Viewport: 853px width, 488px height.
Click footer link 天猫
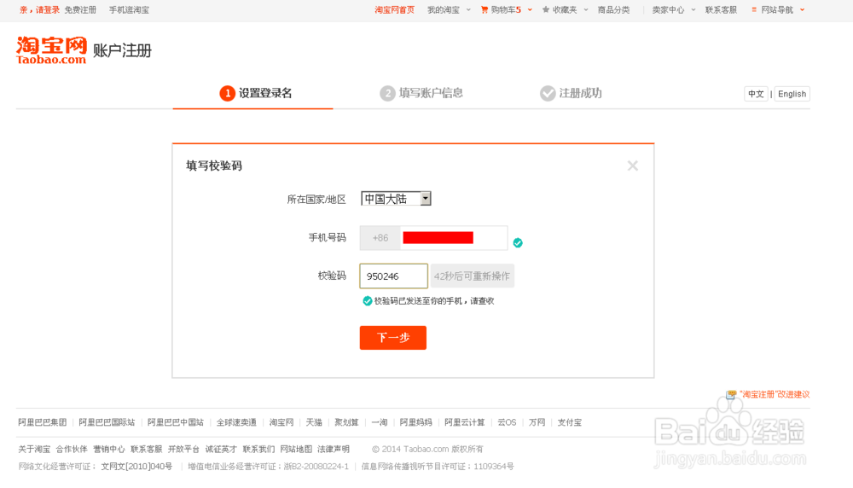(x=314, y=422)
